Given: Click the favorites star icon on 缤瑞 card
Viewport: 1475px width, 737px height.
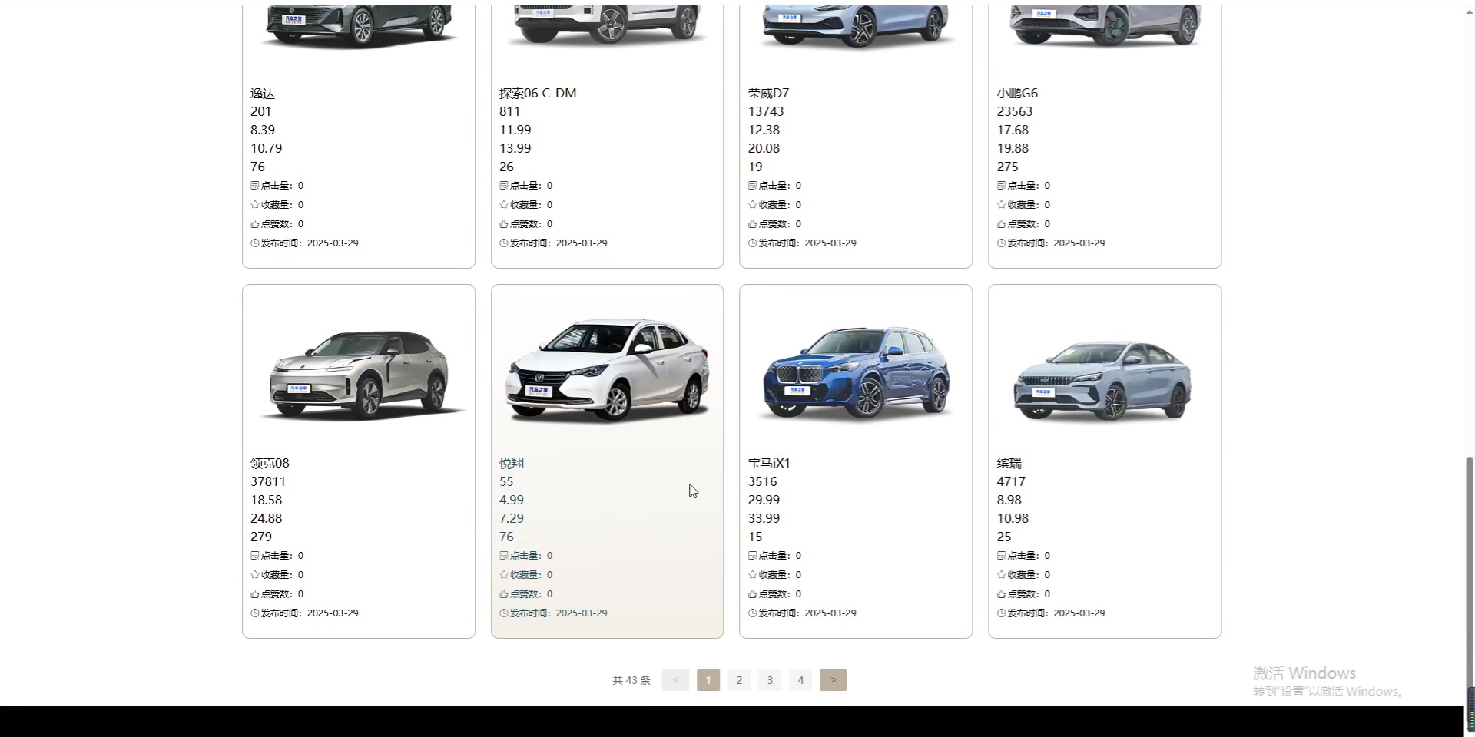Looking at the screenshot, I should pyautogui.click(x=1002, y=575).
